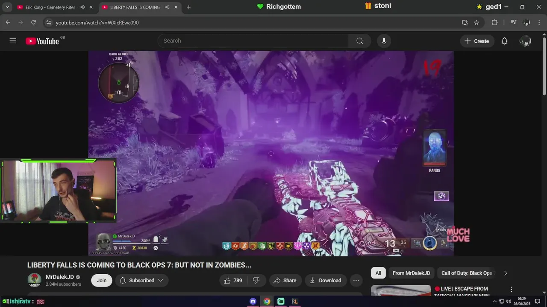Open the Chrome profile avatar

[x=526, y=23]
